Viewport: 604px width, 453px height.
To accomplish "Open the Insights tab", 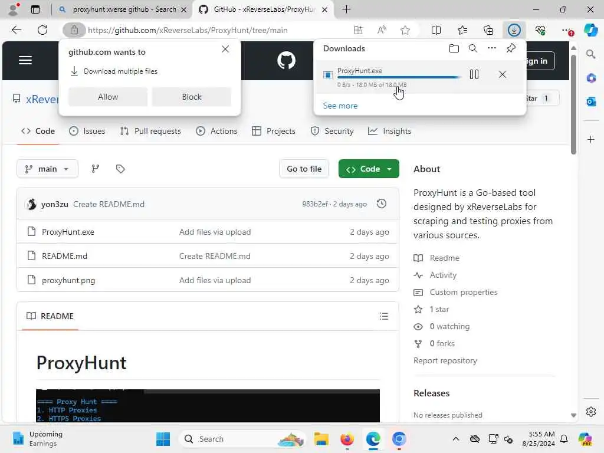I will point(389,131).
